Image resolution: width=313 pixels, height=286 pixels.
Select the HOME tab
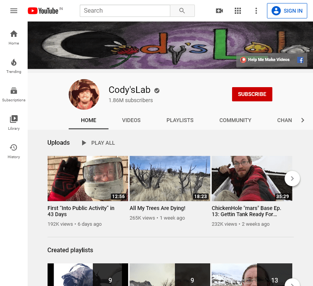pos(89,120)
